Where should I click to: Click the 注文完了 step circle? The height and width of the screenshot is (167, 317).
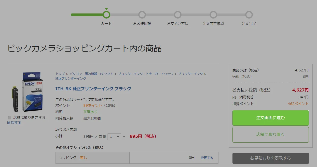(249, 15)
